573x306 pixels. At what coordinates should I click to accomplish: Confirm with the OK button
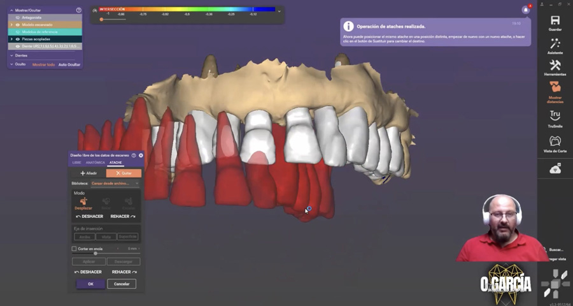90,284
